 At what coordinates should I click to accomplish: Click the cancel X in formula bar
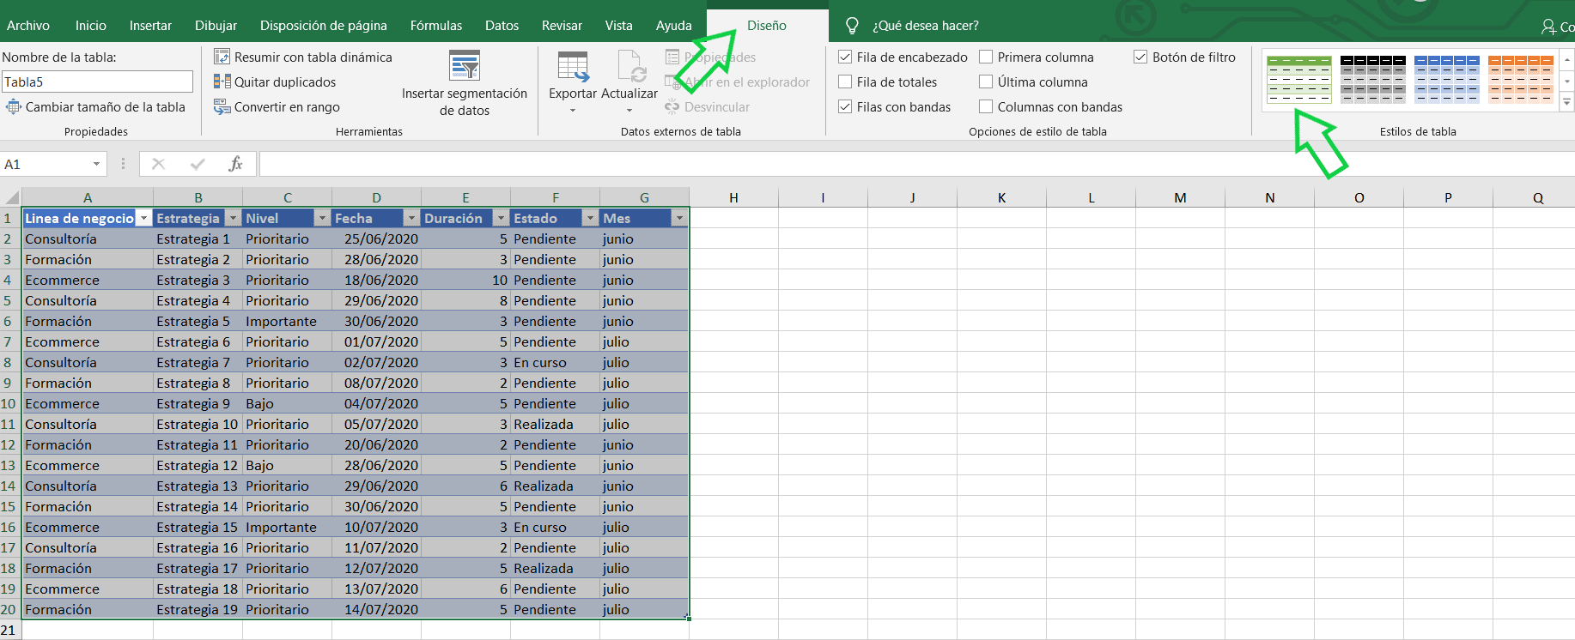(x=158, y=164)
